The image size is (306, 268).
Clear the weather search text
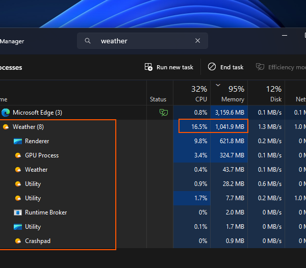coord(197,41)
